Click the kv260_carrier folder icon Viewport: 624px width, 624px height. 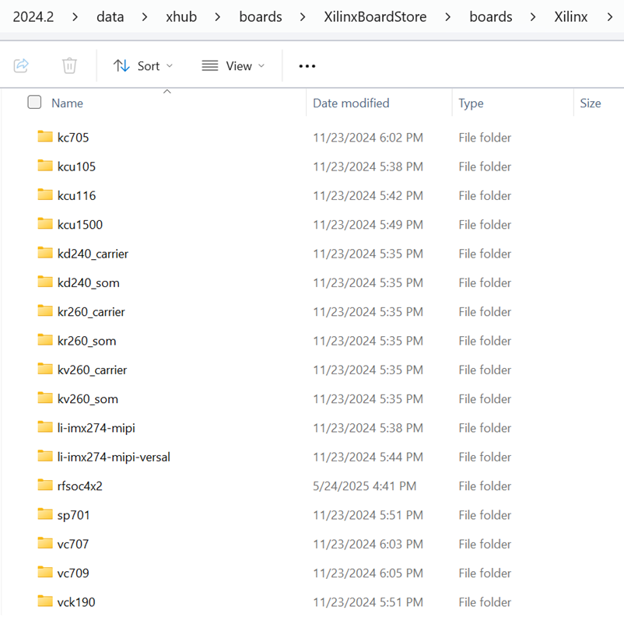tap(45, 369)
